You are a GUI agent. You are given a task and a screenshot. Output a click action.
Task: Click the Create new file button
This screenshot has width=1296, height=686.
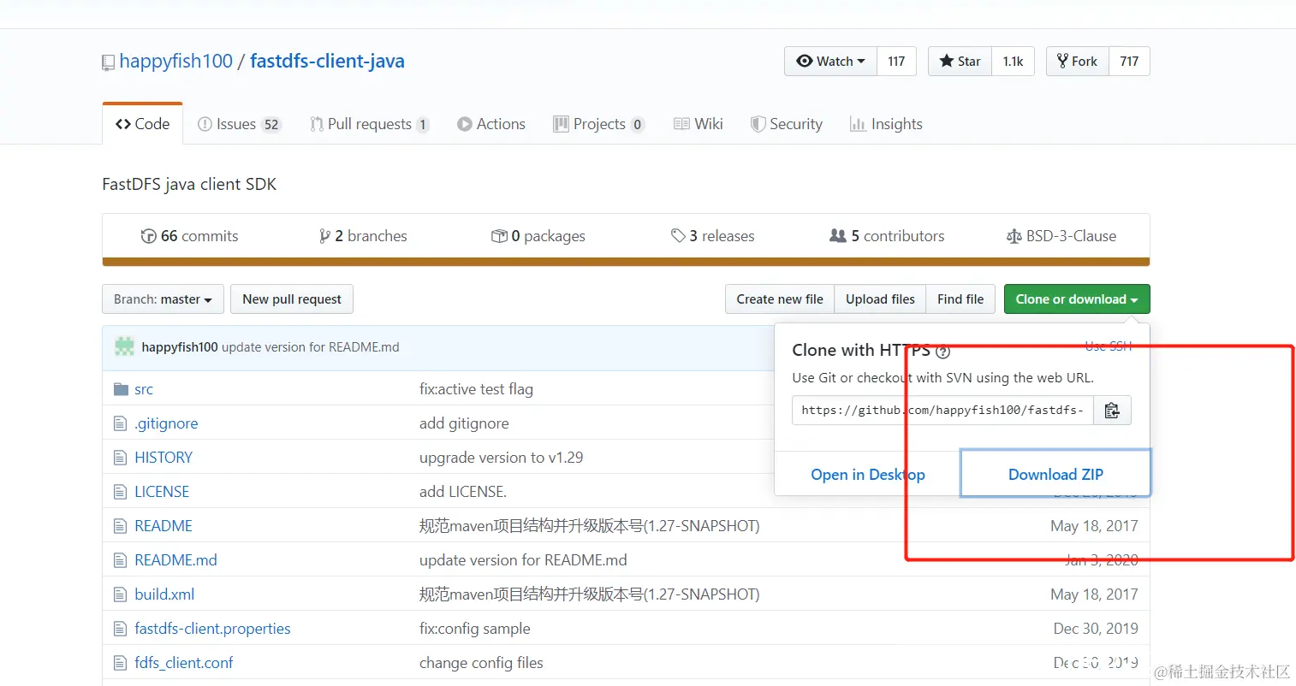pos(780,299)
